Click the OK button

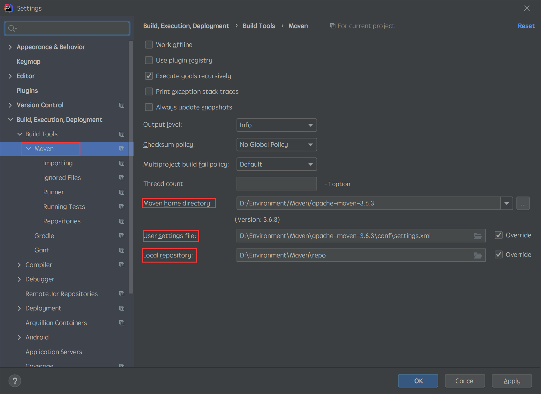[418, 381]
